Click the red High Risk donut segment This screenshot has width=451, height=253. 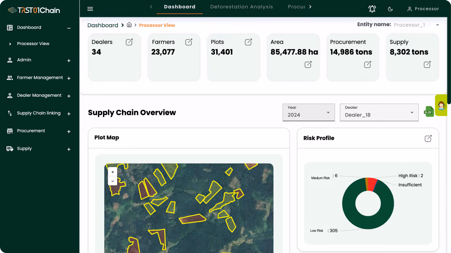pos(372,184)
